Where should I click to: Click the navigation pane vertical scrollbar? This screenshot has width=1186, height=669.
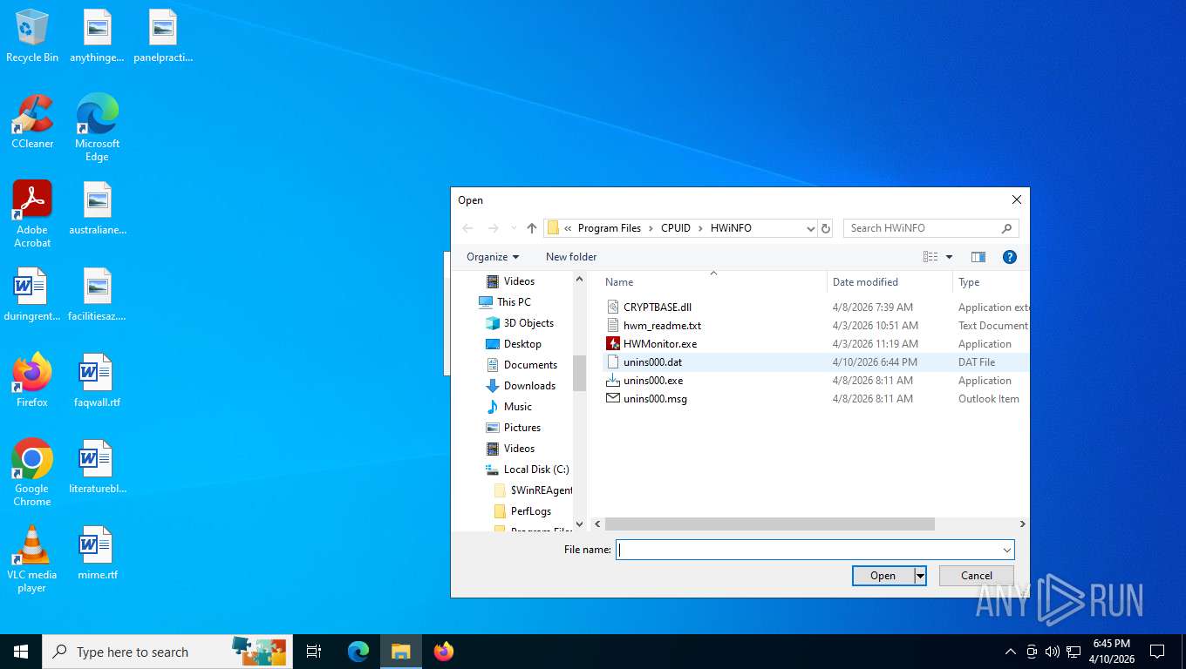(x=580, y=374)
